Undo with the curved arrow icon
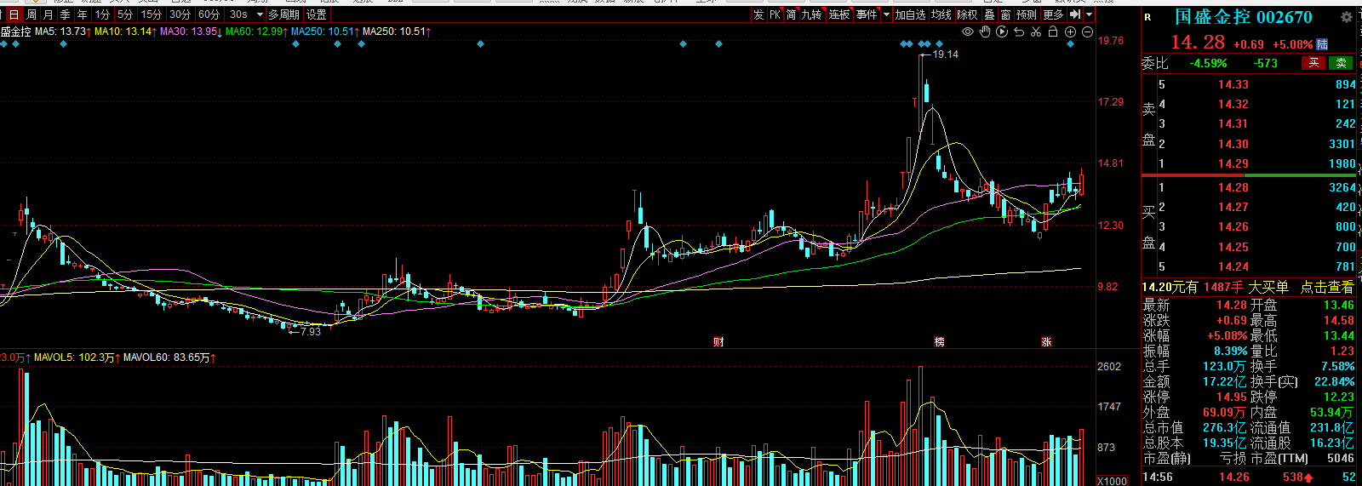1362x486 pixels. point(1019,31)
